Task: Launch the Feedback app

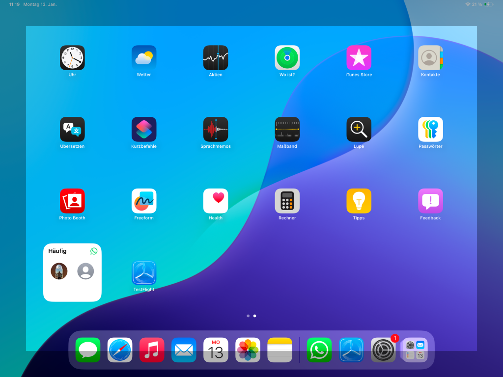Action: pyautogui.click(x=430, y=201)
